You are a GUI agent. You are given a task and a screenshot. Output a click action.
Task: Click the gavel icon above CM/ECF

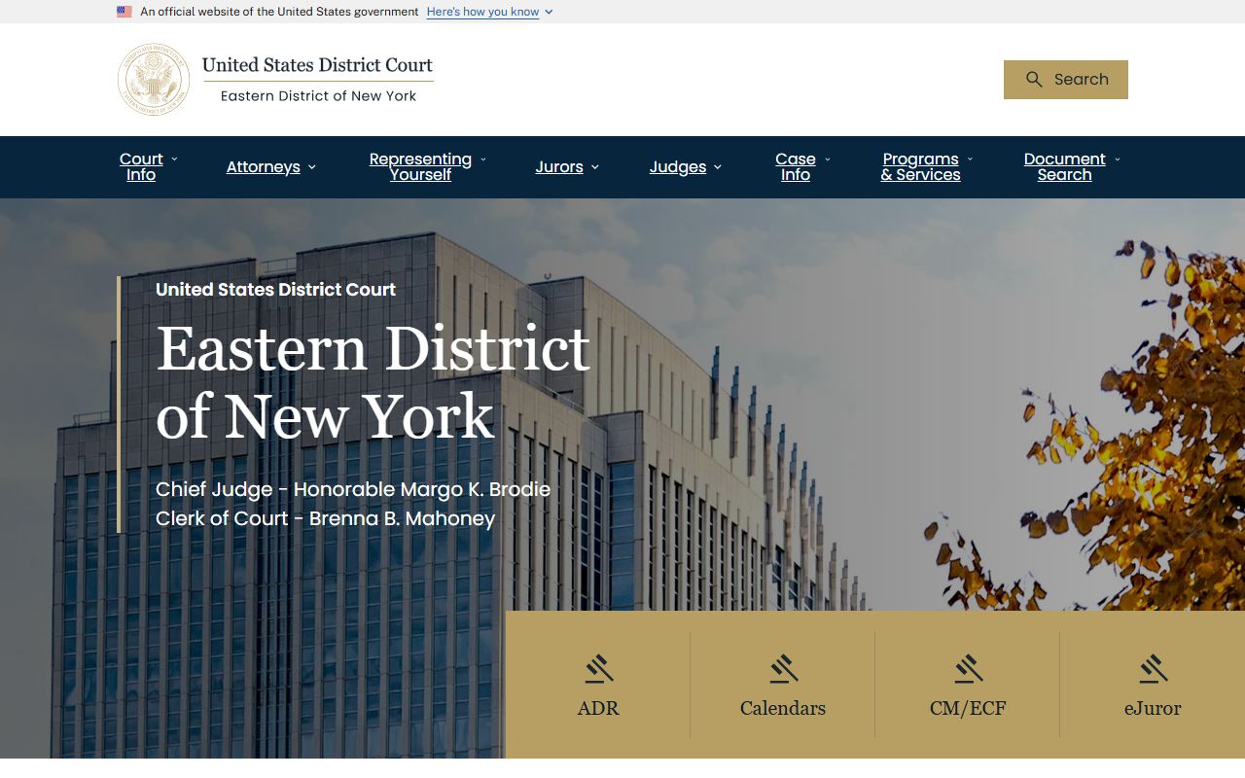coord(968,669)
